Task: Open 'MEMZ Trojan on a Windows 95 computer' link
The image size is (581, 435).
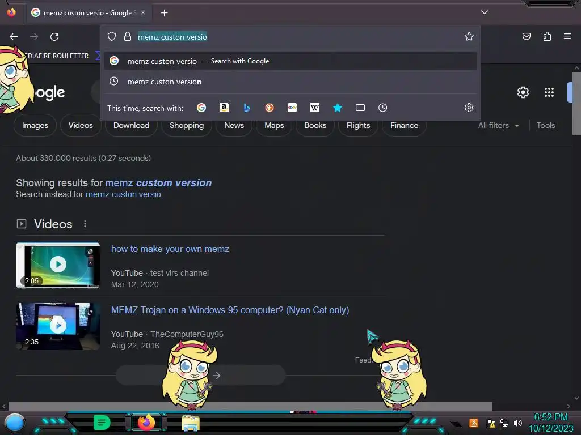Action: coord(230,310)
